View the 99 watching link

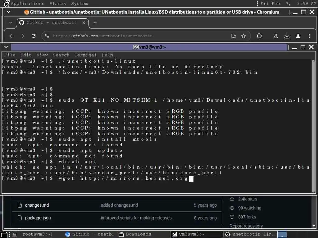250,208
